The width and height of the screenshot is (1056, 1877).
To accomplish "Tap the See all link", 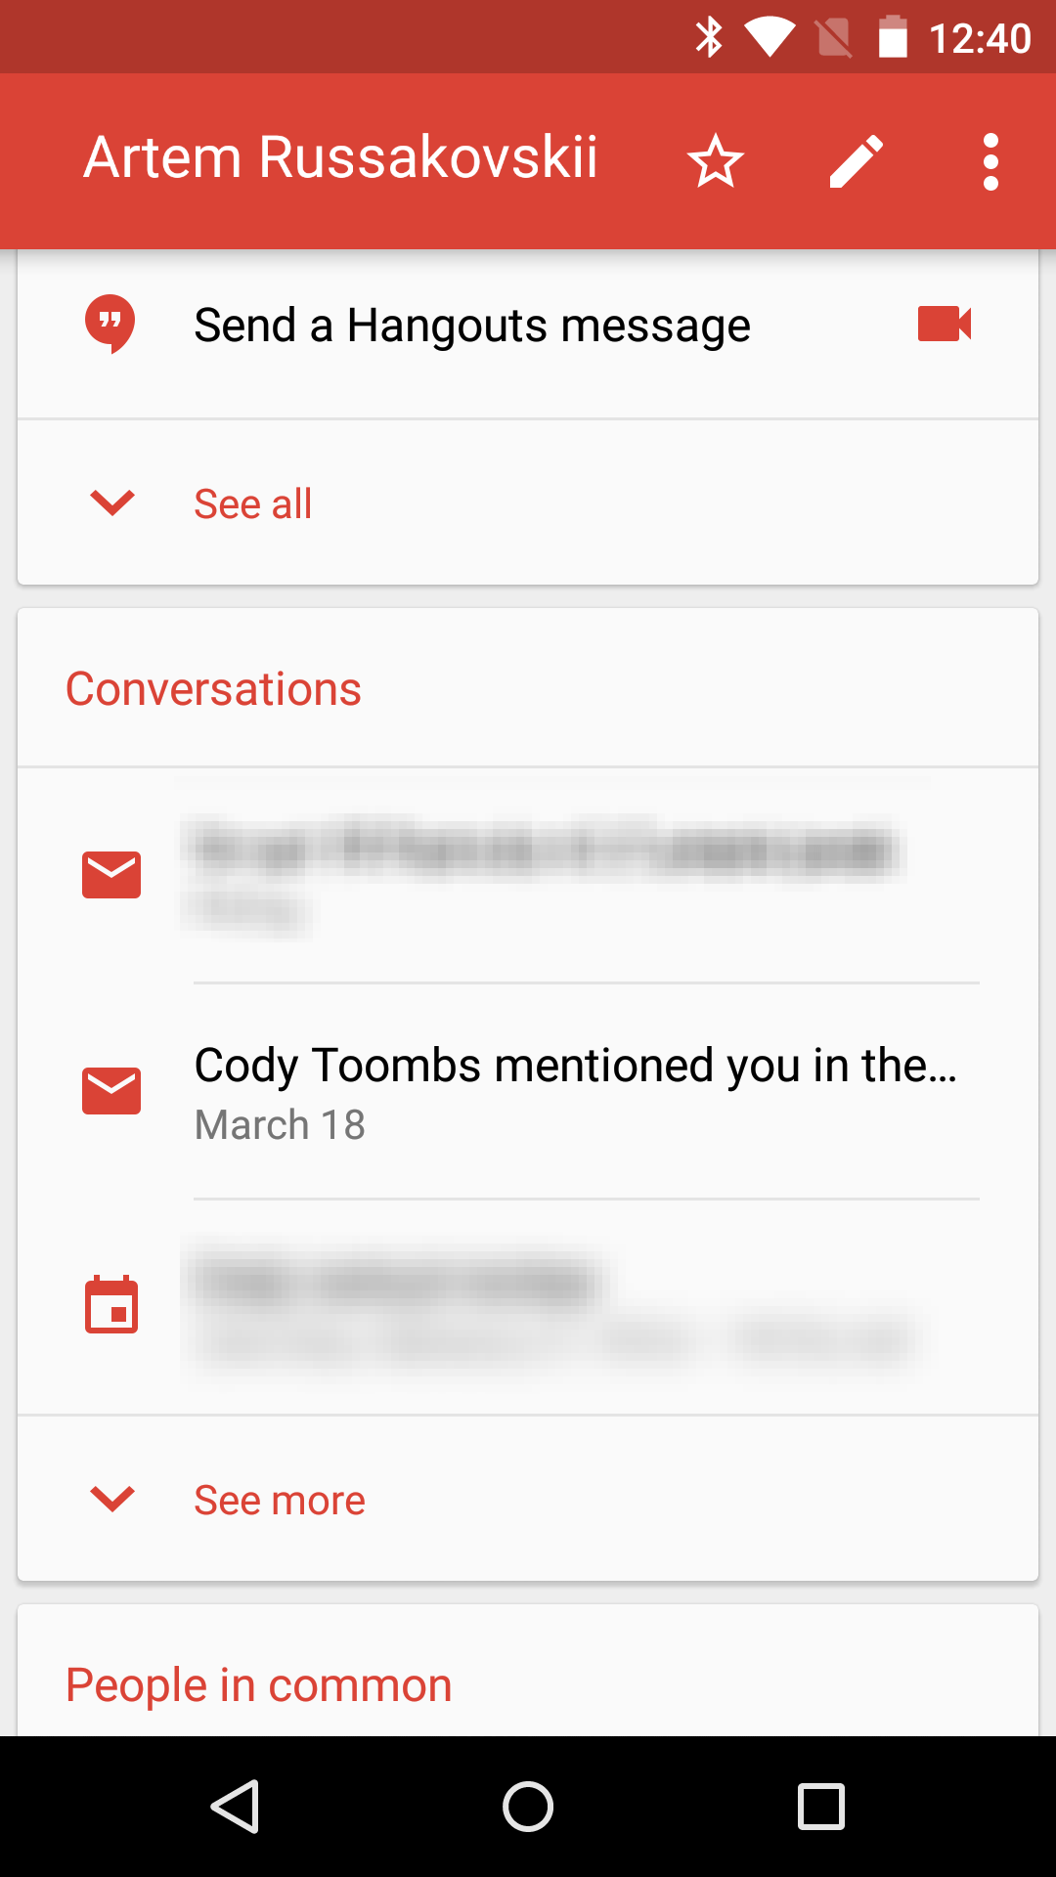I will (253, 504).
